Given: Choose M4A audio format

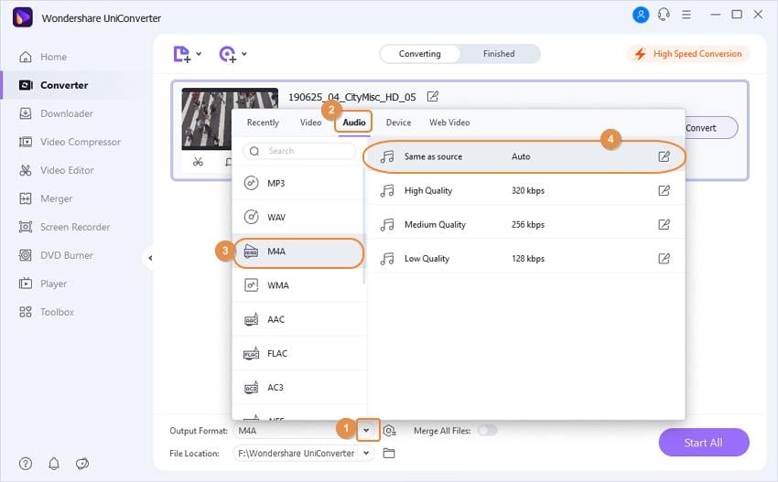Looking at the screenshot, I should coord(298,252).
